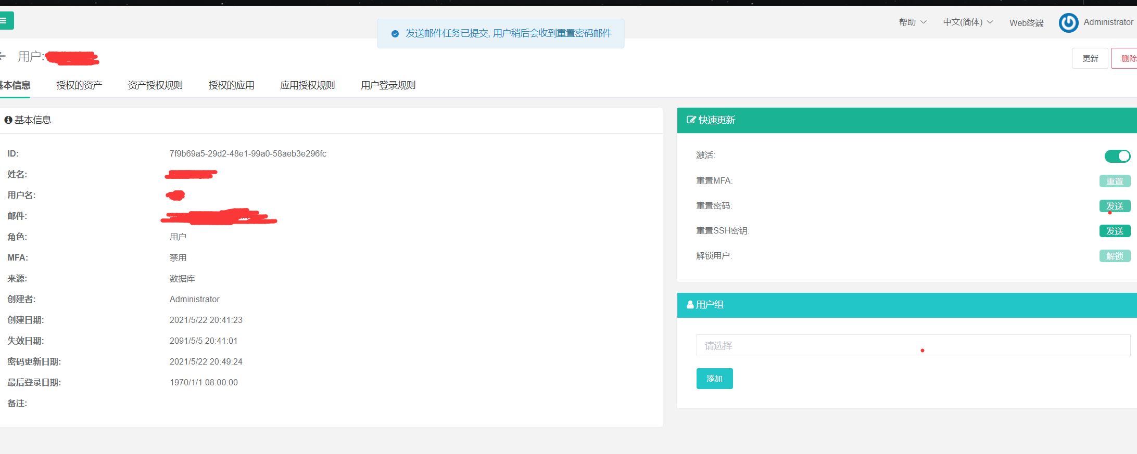Click the Administrator avatar power icon
Screen dimensions: 1137x454
pyautogui.click(x=1068, y=23)
